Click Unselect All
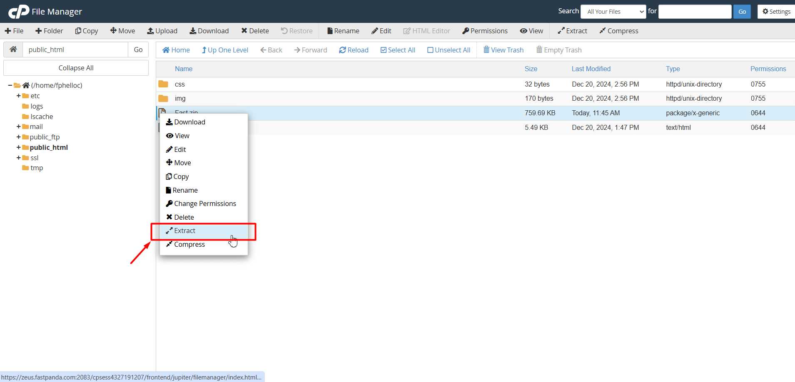Viewport: 795px width, 382px height. tap(449, 50)
